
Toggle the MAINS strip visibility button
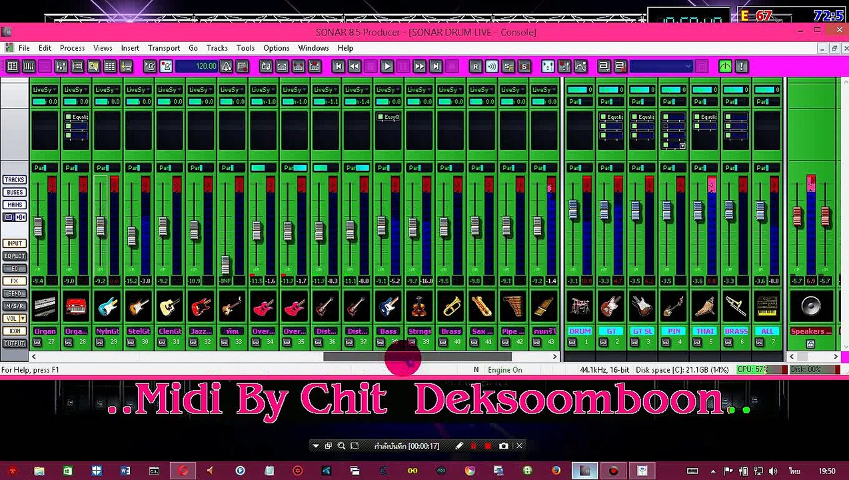(x=15, y=205)
